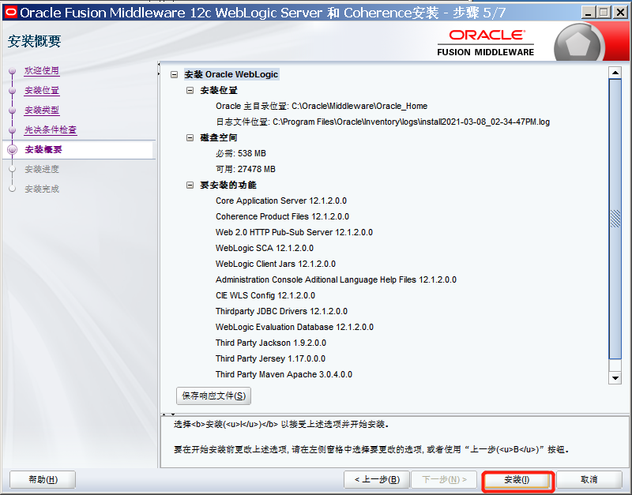Select Third Party Jackson 1.9.2.0.0 row

coord(271,343)
